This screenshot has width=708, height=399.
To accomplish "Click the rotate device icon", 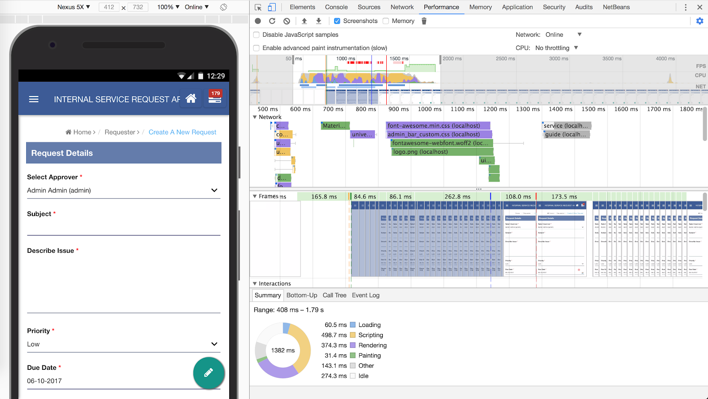I will [223, 7].
